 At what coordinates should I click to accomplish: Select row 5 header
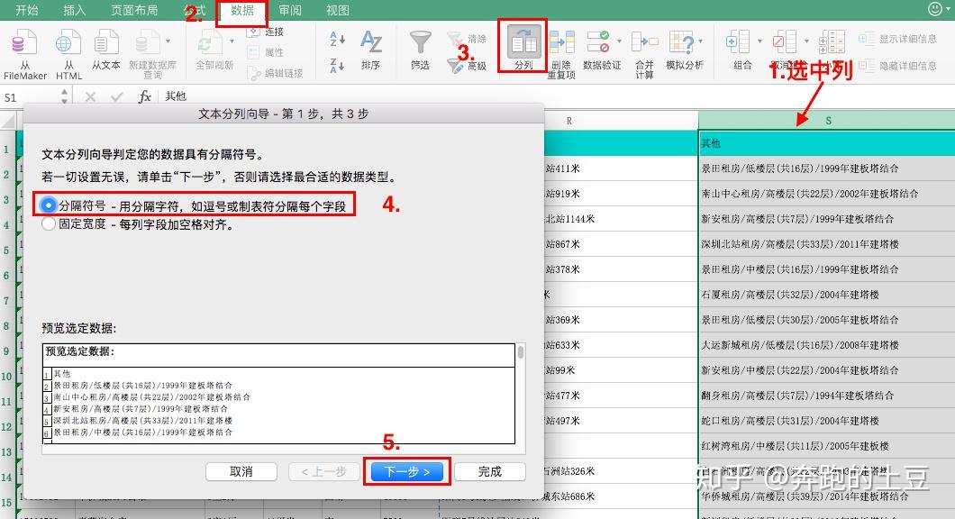(x=7, y=250)
